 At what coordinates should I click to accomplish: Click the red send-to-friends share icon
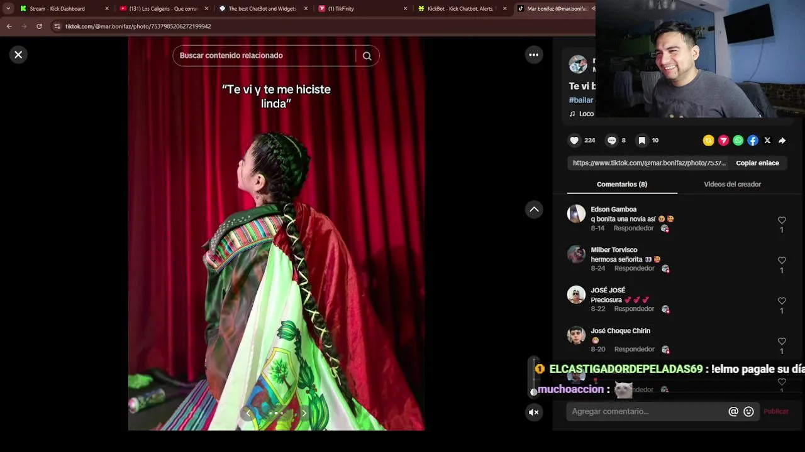coord(723,141)
